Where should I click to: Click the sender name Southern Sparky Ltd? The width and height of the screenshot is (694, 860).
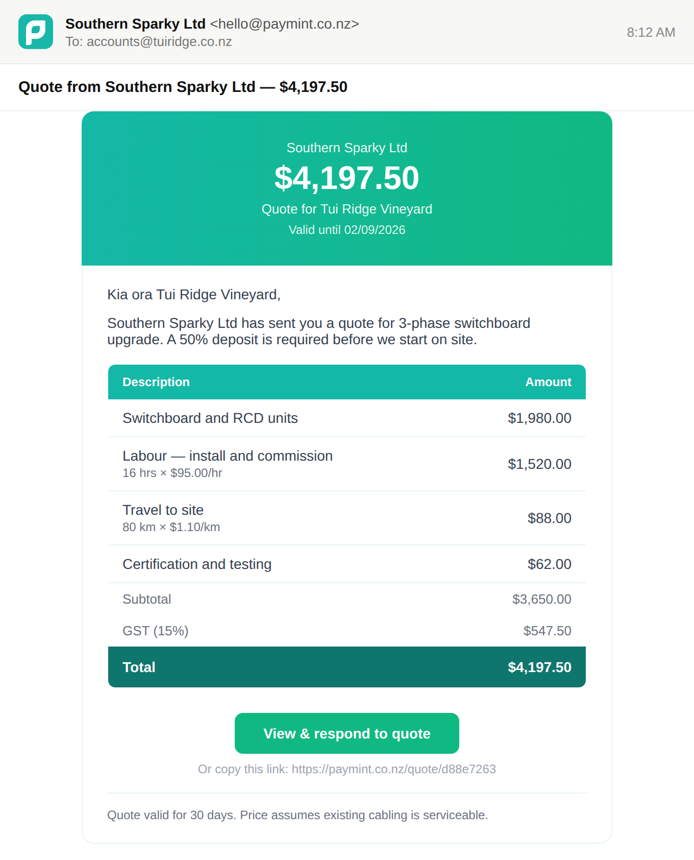tap(135, 24)
